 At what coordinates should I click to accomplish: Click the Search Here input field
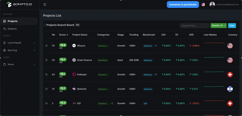pyautogui.click(x=194, y=26)
